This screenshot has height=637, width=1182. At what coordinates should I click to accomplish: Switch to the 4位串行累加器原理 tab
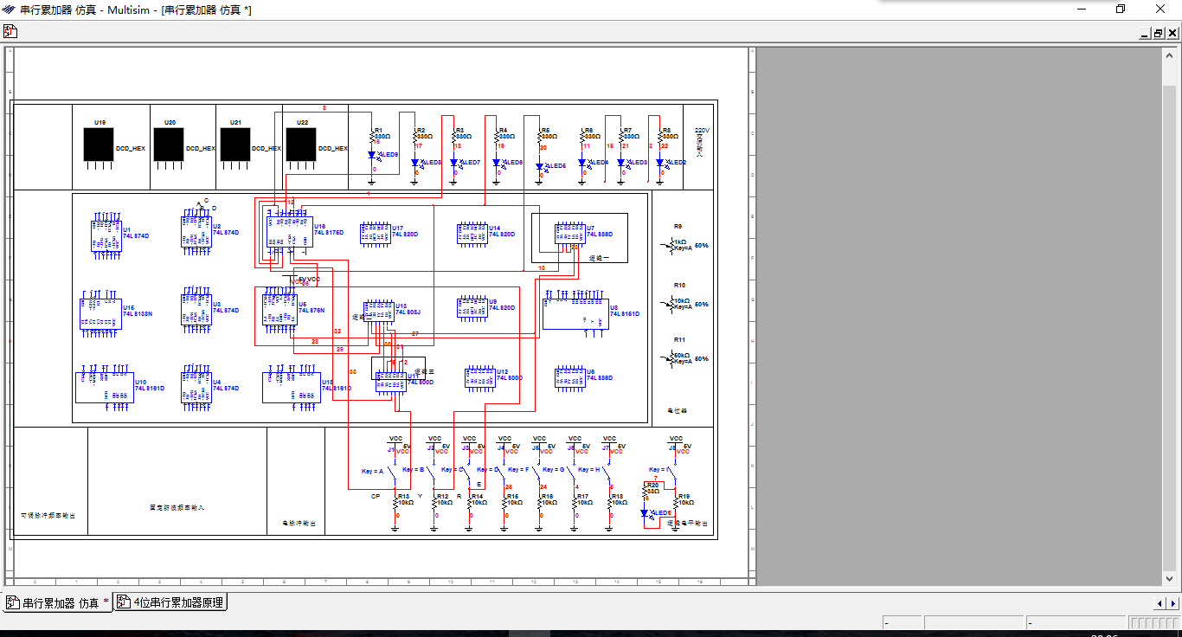click(171, 602)
